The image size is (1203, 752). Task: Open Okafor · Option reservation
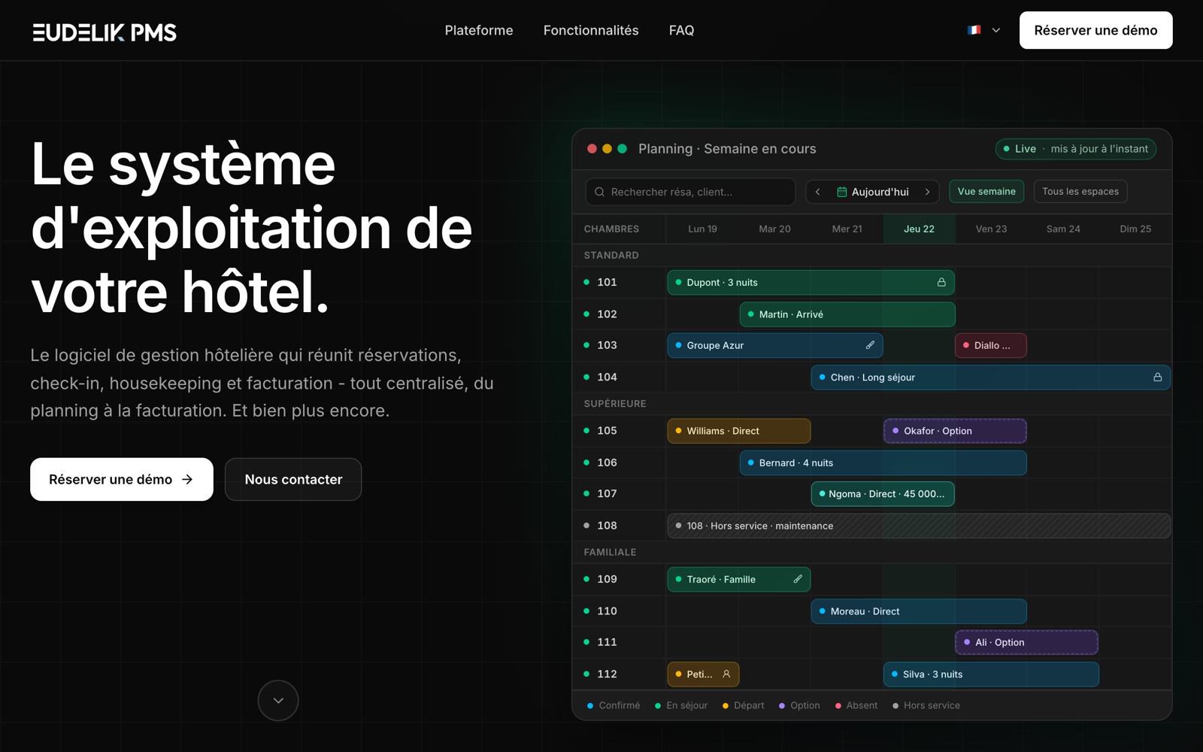click(x=955, y=431)
